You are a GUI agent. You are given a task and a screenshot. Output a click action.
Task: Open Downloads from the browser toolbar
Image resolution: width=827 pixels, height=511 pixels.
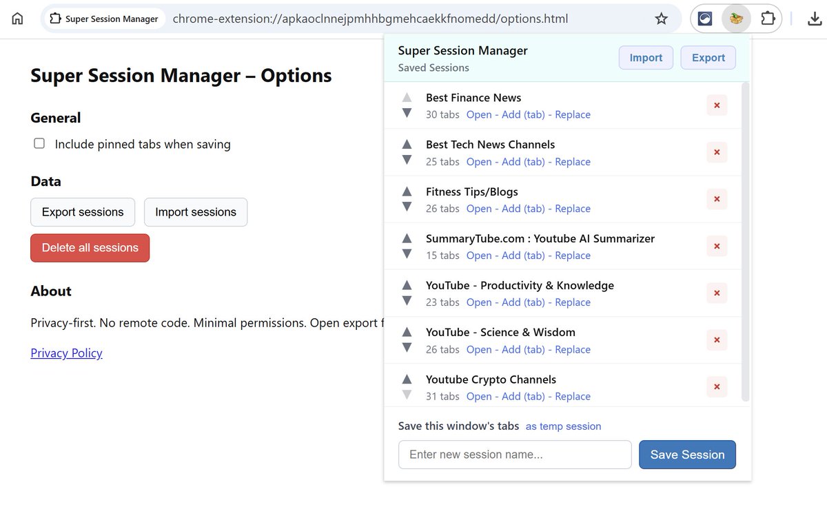tap(813, 19)
